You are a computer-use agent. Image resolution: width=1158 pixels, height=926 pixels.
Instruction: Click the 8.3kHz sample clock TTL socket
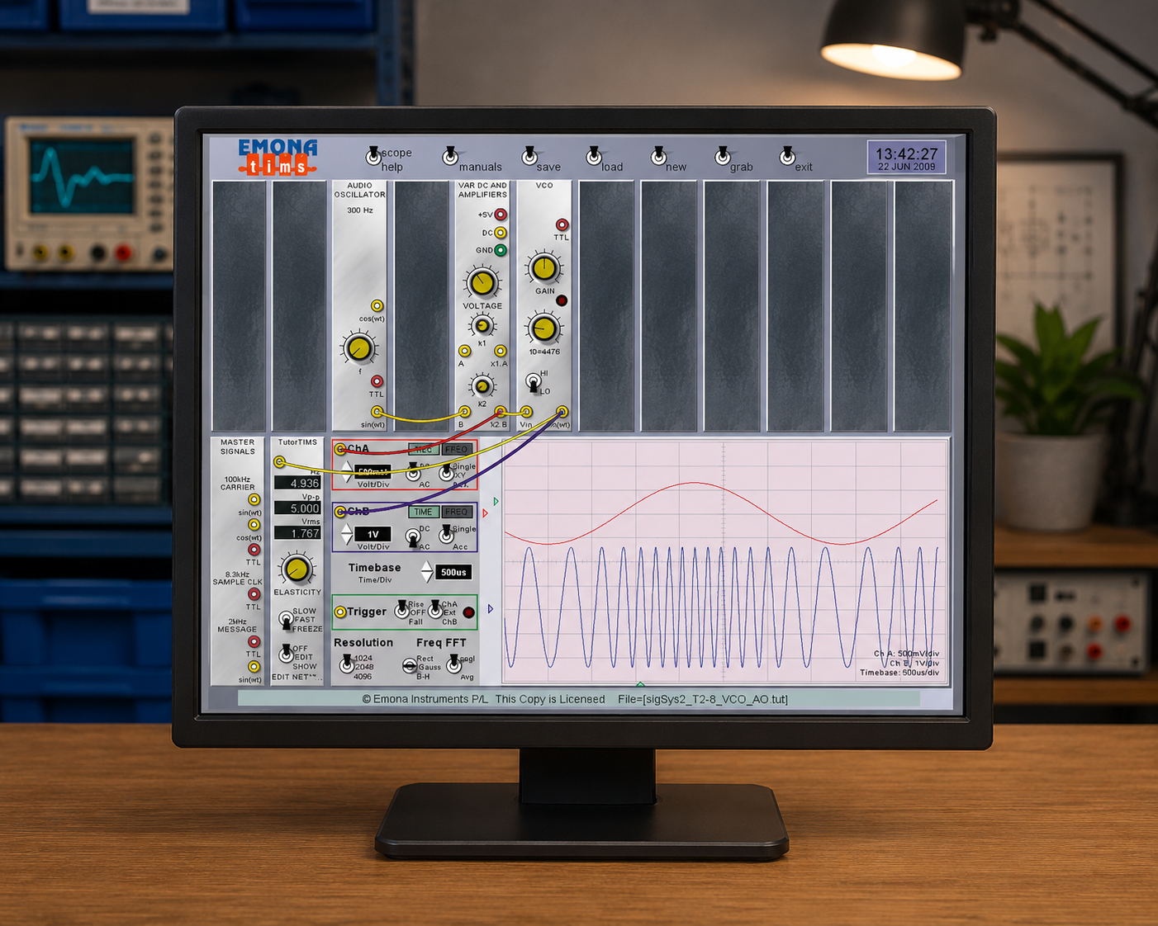[x=254, y=594]
